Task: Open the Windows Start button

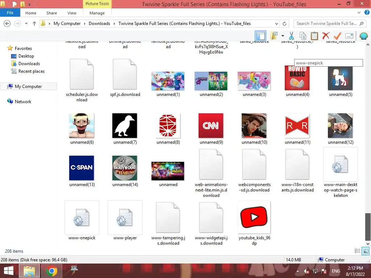Action: pyautogui.click(x=8, y=271)
